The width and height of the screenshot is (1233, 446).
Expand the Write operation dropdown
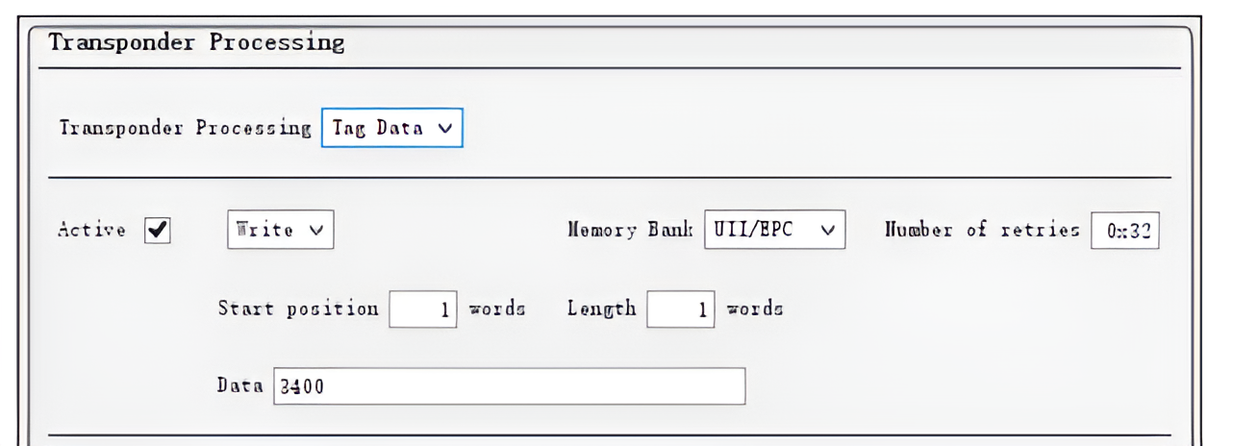point(280,231)
